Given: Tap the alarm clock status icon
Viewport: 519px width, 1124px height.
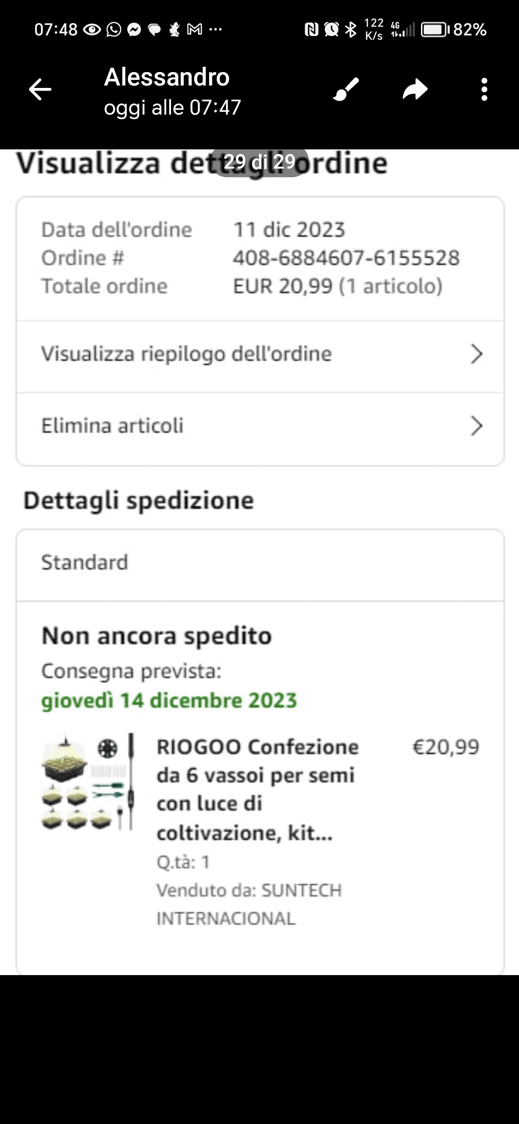Looking at the screenshot, I should 331,30.
